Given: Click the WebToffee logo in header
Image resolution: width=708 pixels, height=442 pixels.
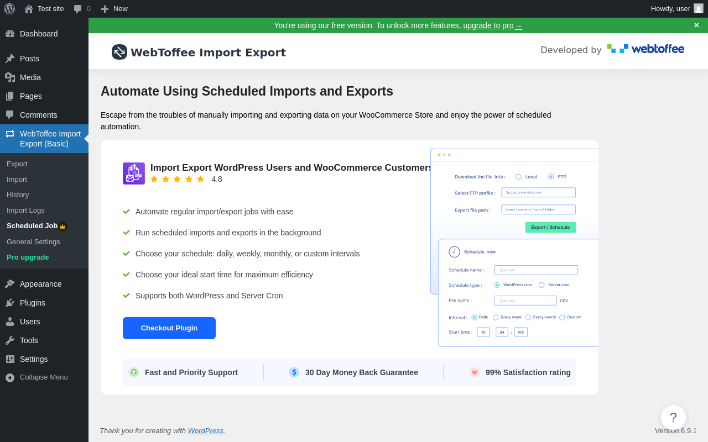Looking at the screenshot, I should click(x=645, y=49).
